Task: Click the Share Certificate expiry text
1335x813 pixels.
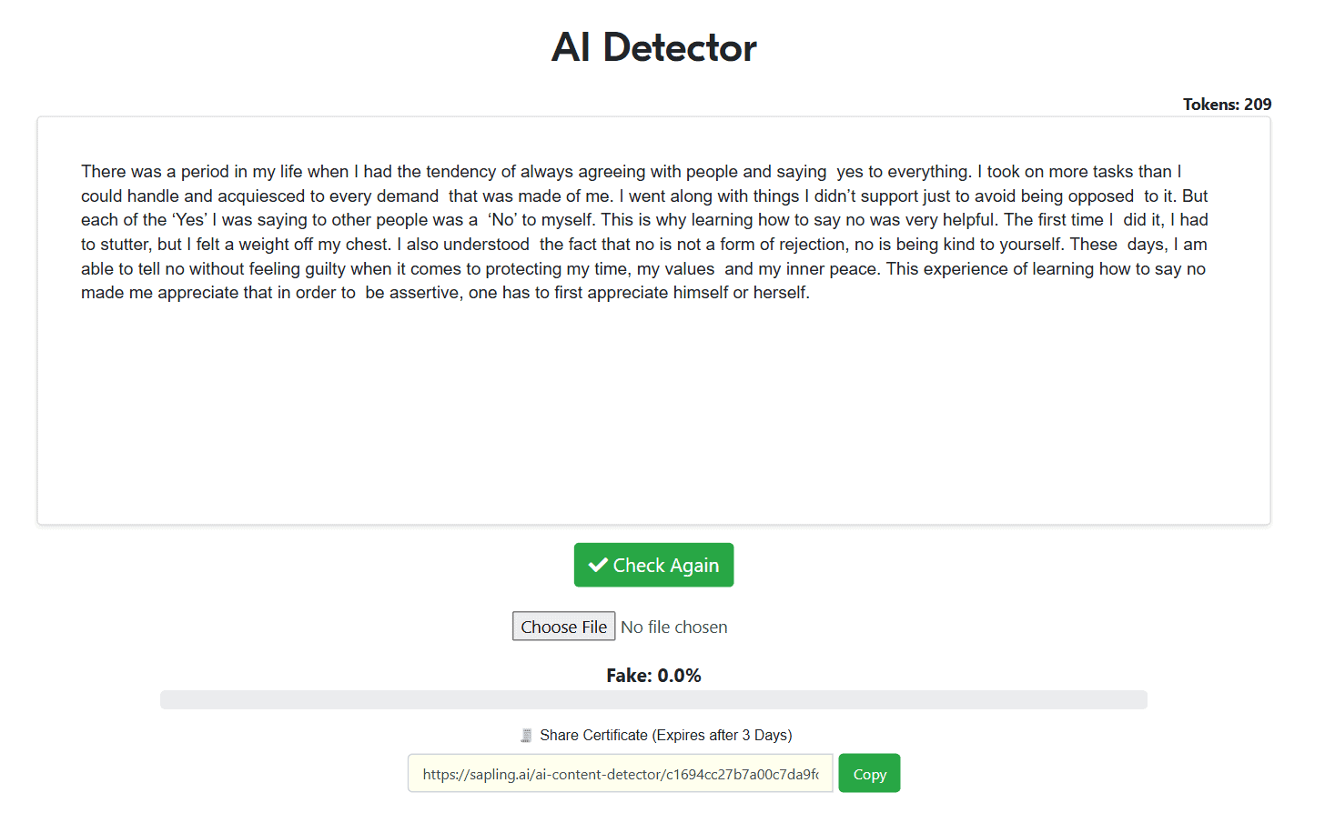Action: (666, 735)
